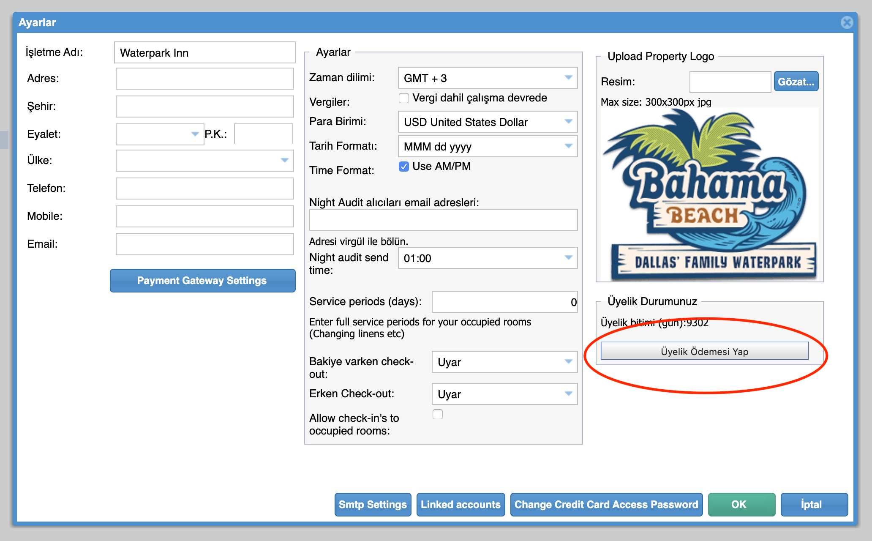
Task: Click the Resim file path field
Action: 730,82
